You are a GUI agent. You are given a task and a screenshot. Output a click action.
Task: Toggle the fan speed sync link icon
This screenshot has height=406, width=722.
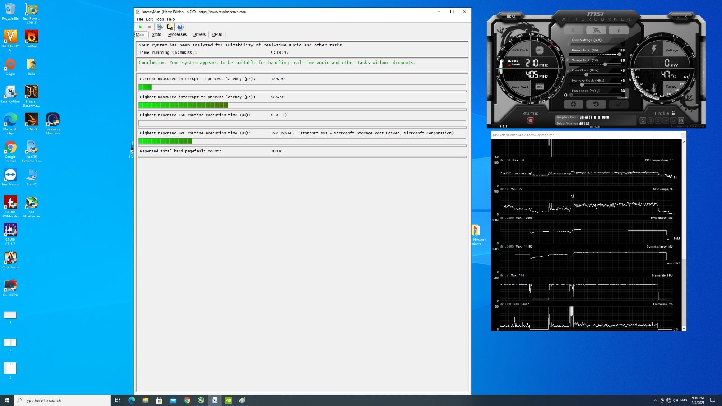598,91
